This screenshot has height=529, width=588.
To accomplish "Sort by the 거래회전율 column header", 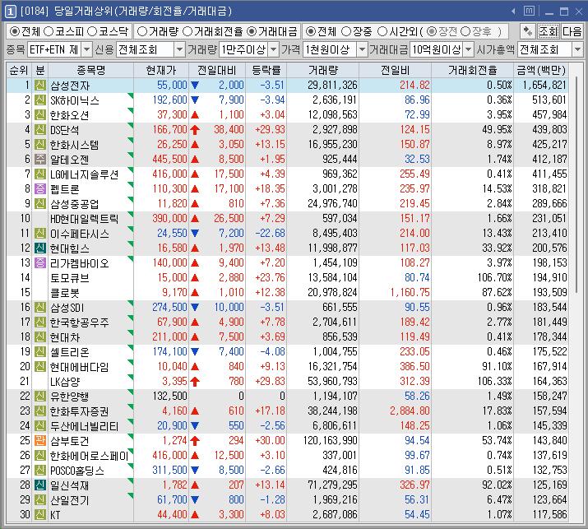I will click(472, 70).
